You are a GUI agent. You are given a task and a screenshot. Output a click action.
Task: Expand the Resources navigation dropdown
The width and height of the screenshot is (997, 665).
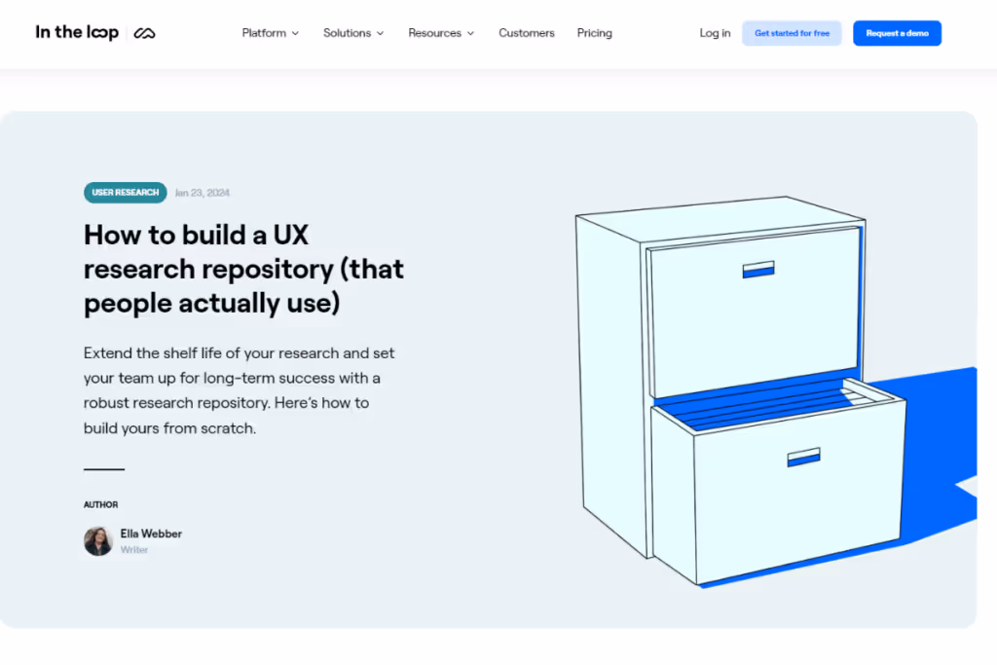coord(440,32)
